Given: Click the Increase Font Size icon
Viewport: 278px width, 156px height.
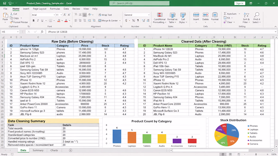Looking at the screenshot, I should pos(65,15).
